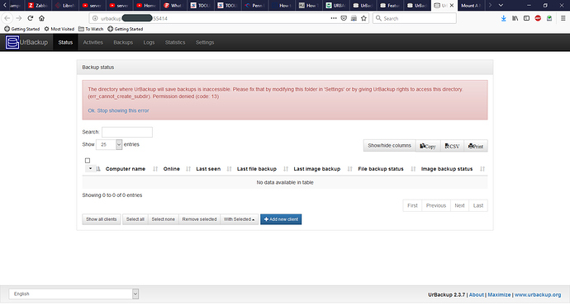Bookmark this page with the star icon

[363, 18]
